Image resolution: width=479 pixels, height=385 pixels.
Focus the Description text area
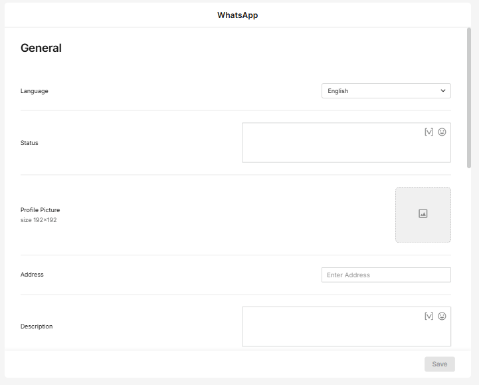[x=346, y=326]
